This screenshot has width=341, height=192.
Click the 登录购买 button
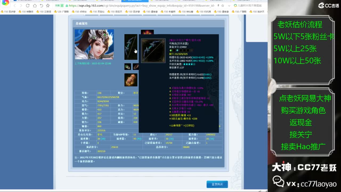click(217, 184)
